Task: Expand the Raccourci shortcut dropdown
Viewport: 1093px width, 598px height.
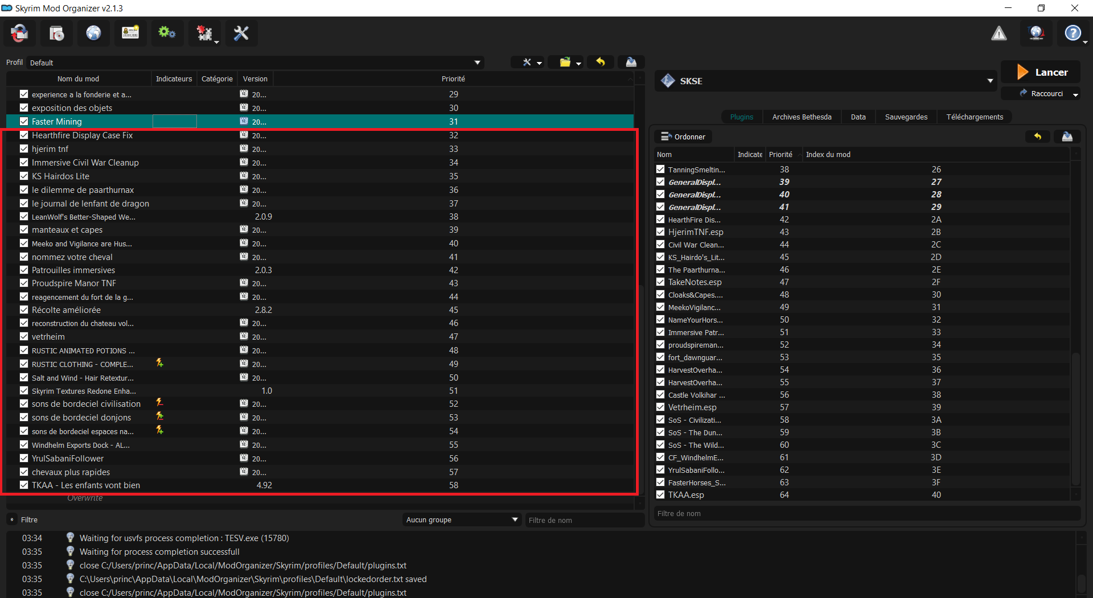Action: pyautogui.click(x=1075, y=94)
